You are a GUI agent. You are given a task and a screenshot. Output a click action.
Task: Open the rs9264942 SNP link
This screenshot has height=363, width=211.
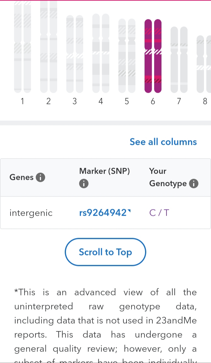tap(103, 213)
